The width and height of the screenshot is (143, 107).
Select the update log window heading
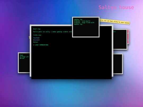78,20
